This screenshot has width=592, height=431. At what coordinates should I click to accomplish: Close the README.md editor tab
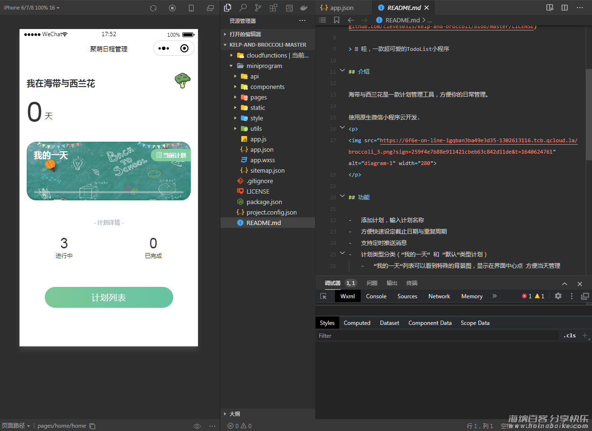click(426, 8)
